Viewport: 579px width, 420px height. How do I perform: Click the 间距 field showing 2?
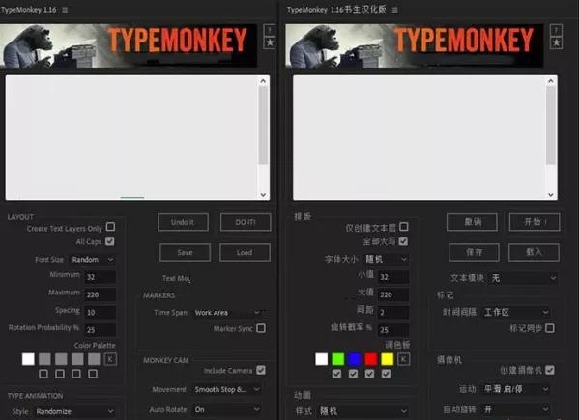(393, 312)
